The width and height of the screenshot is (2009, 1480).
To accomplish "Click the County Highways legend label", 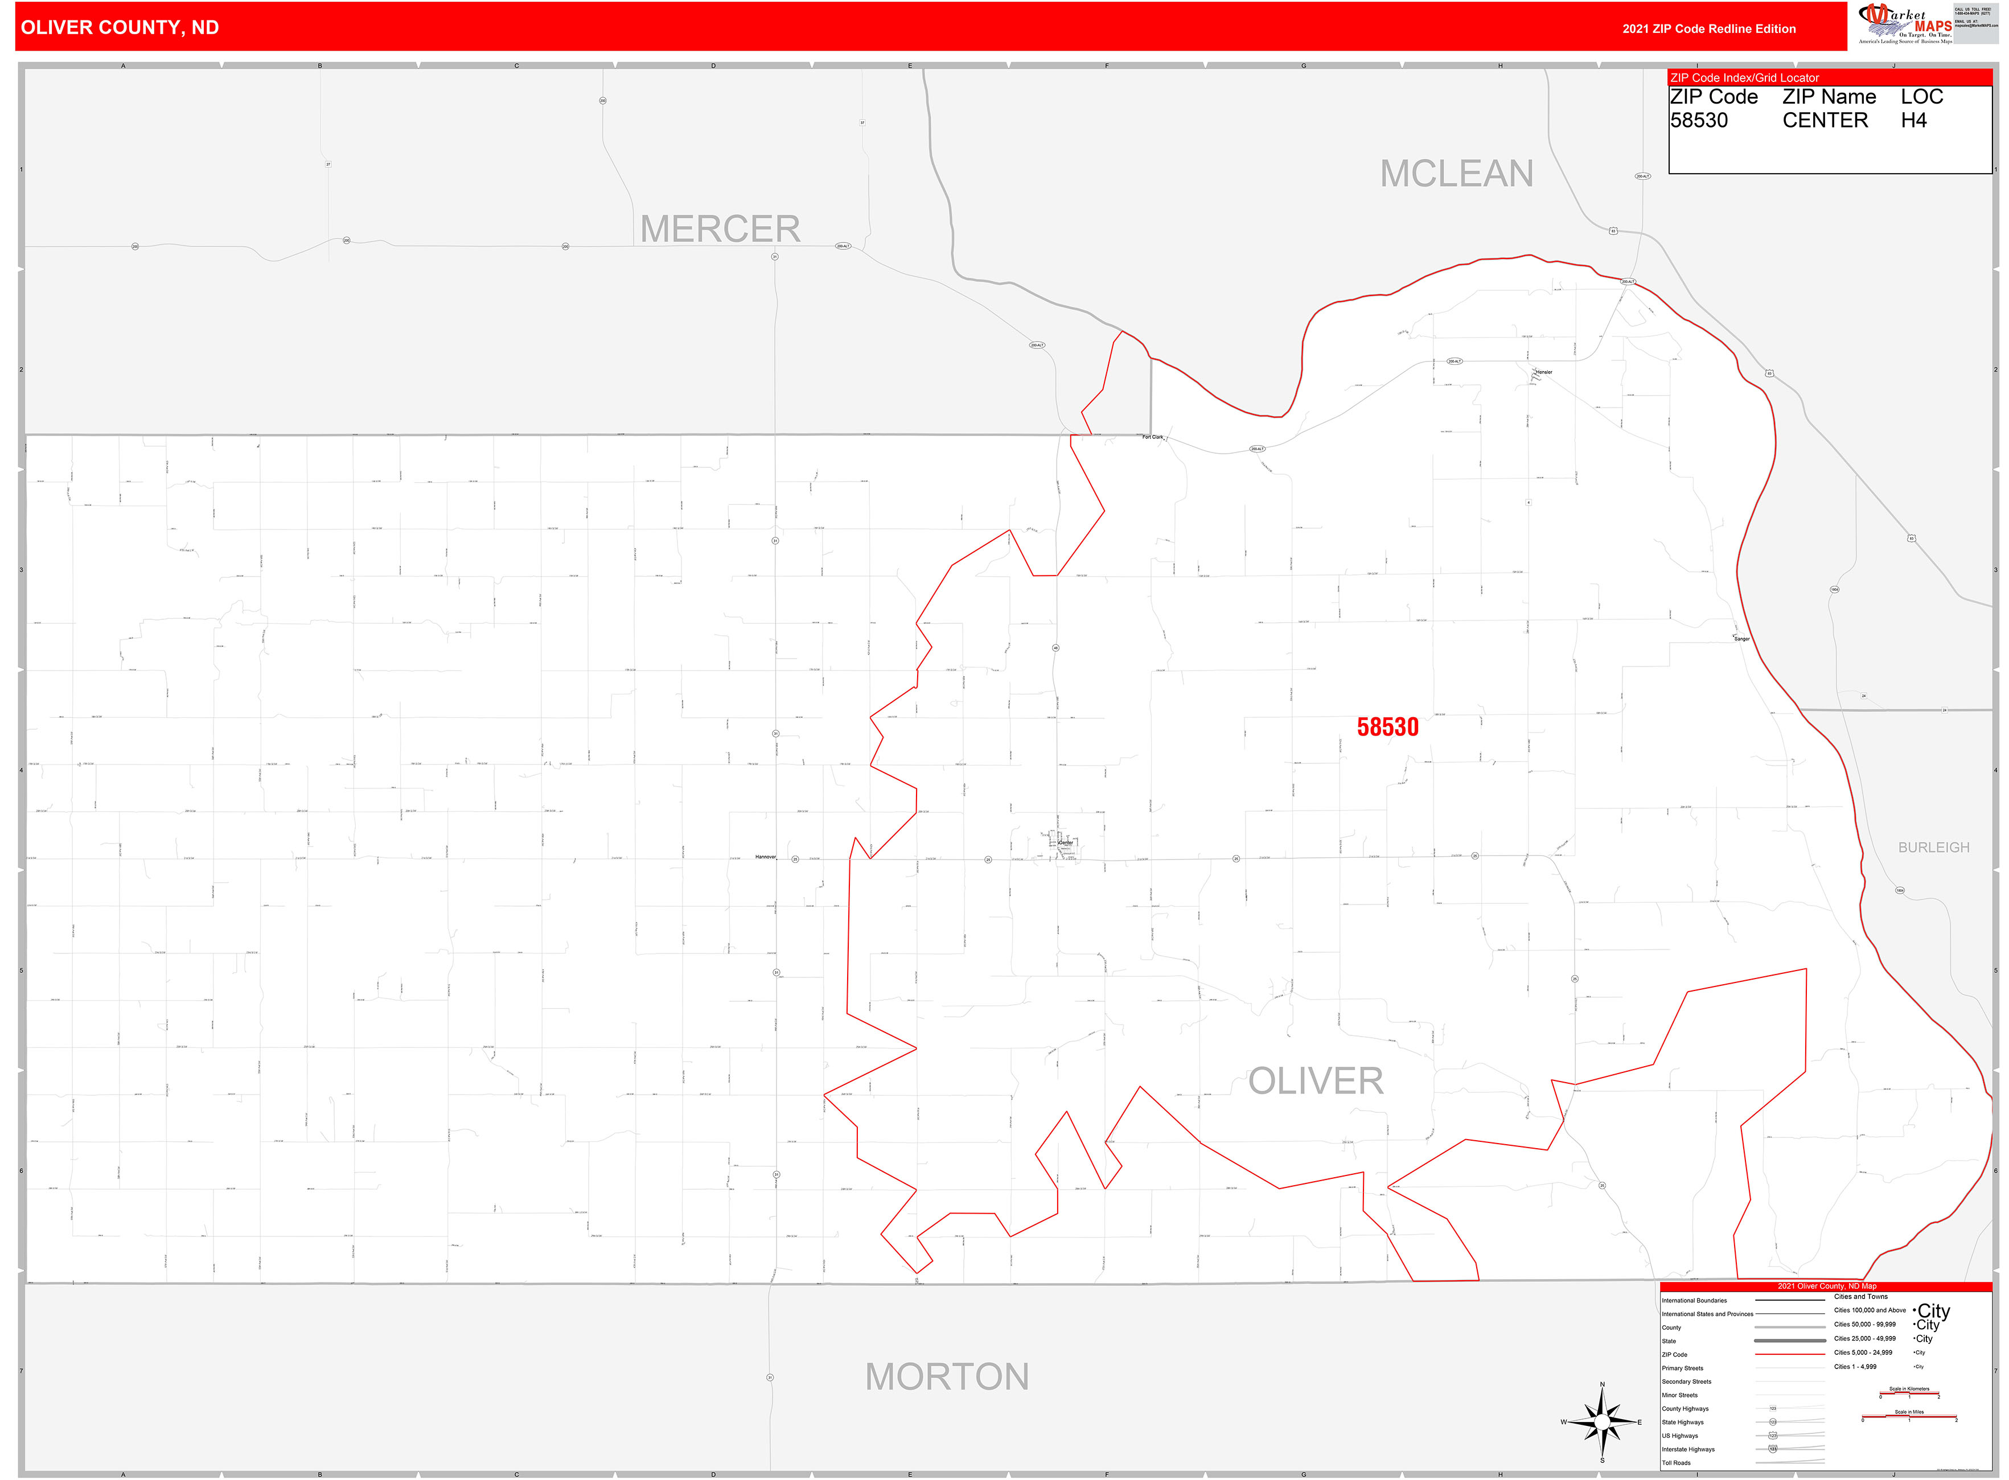I will 1685,1408.
